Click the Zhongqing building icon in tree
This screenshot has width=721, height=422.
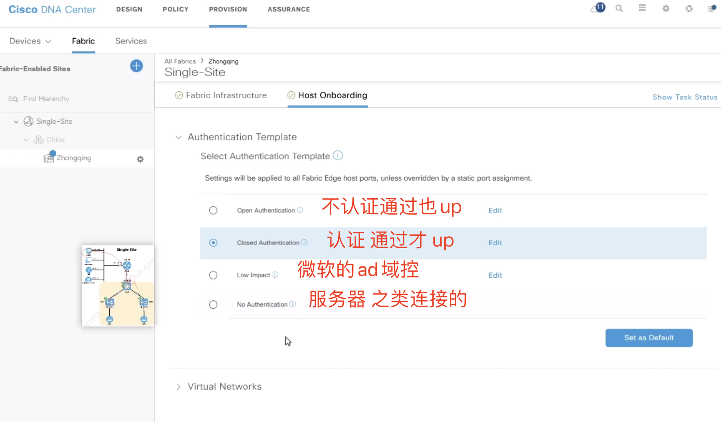(x=49, y=157)
